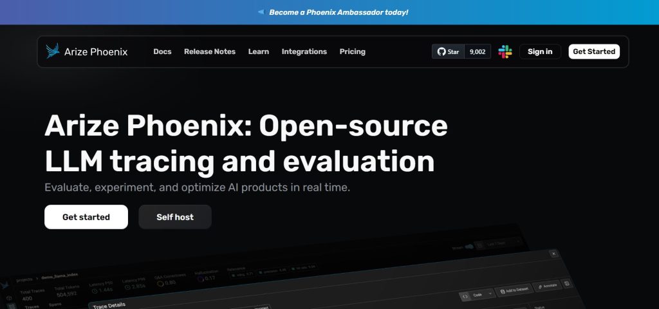The height and width of the screenshot is (309, 659).
Task: Open the Integrations nav link
Action: tap(304, 51)
